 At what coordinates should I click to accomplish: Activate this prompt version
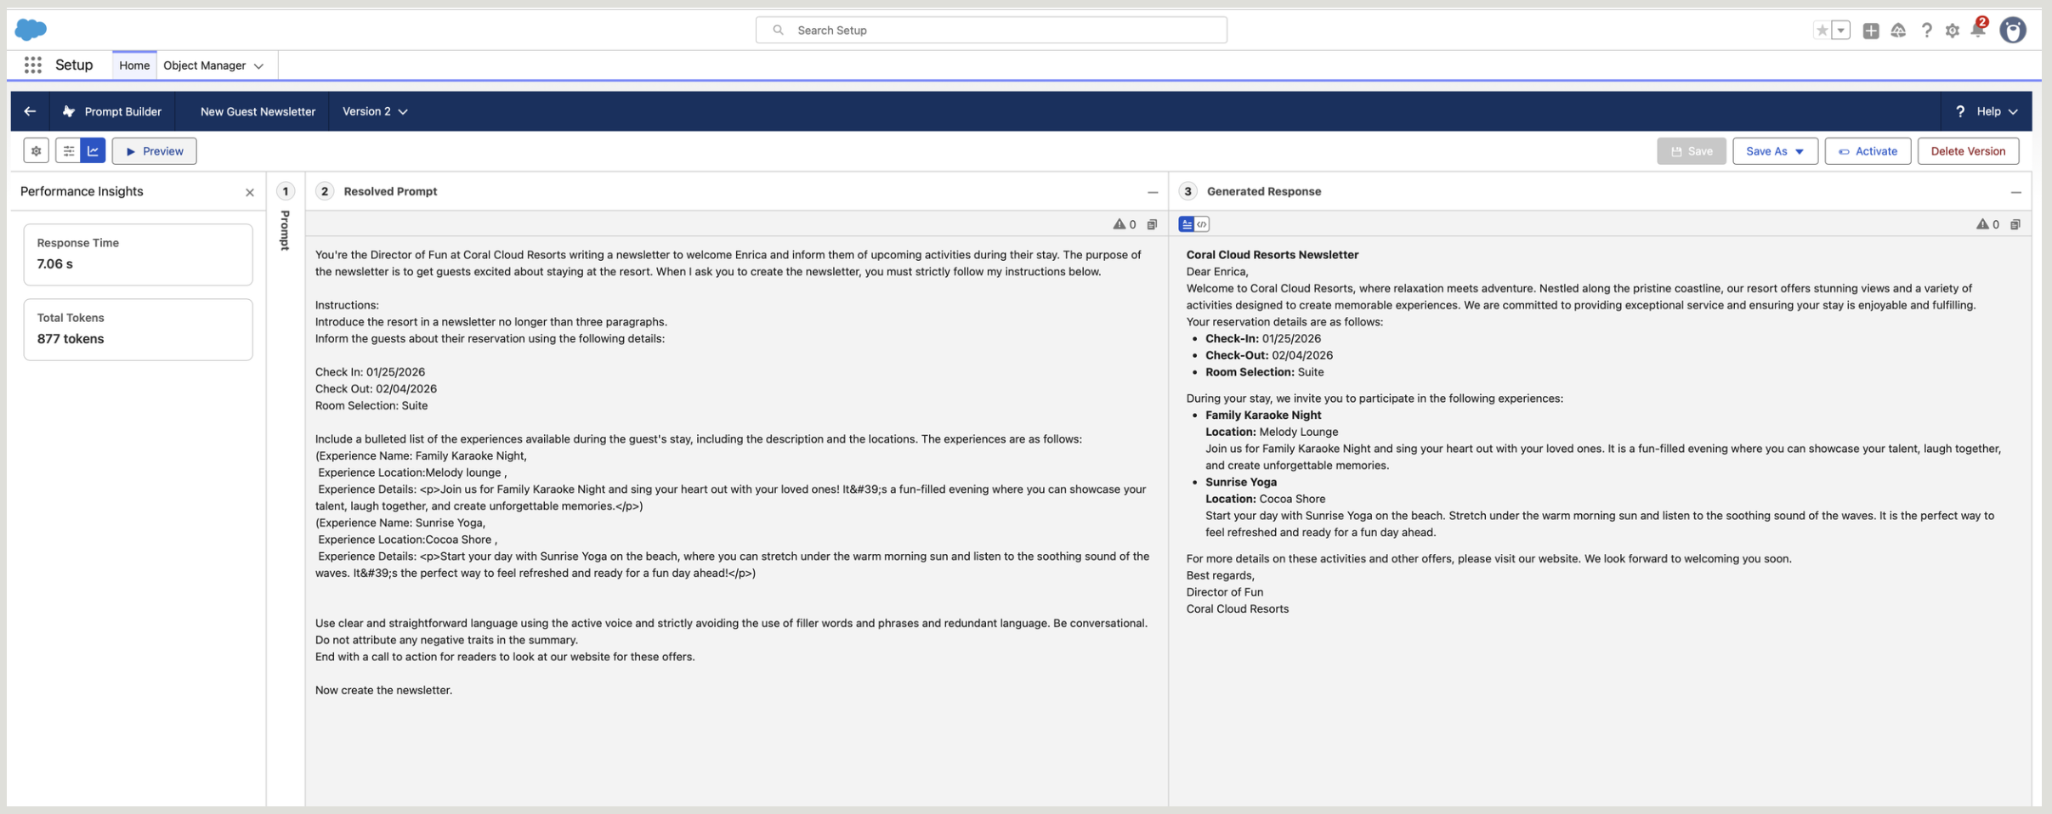pos(1868,151)
